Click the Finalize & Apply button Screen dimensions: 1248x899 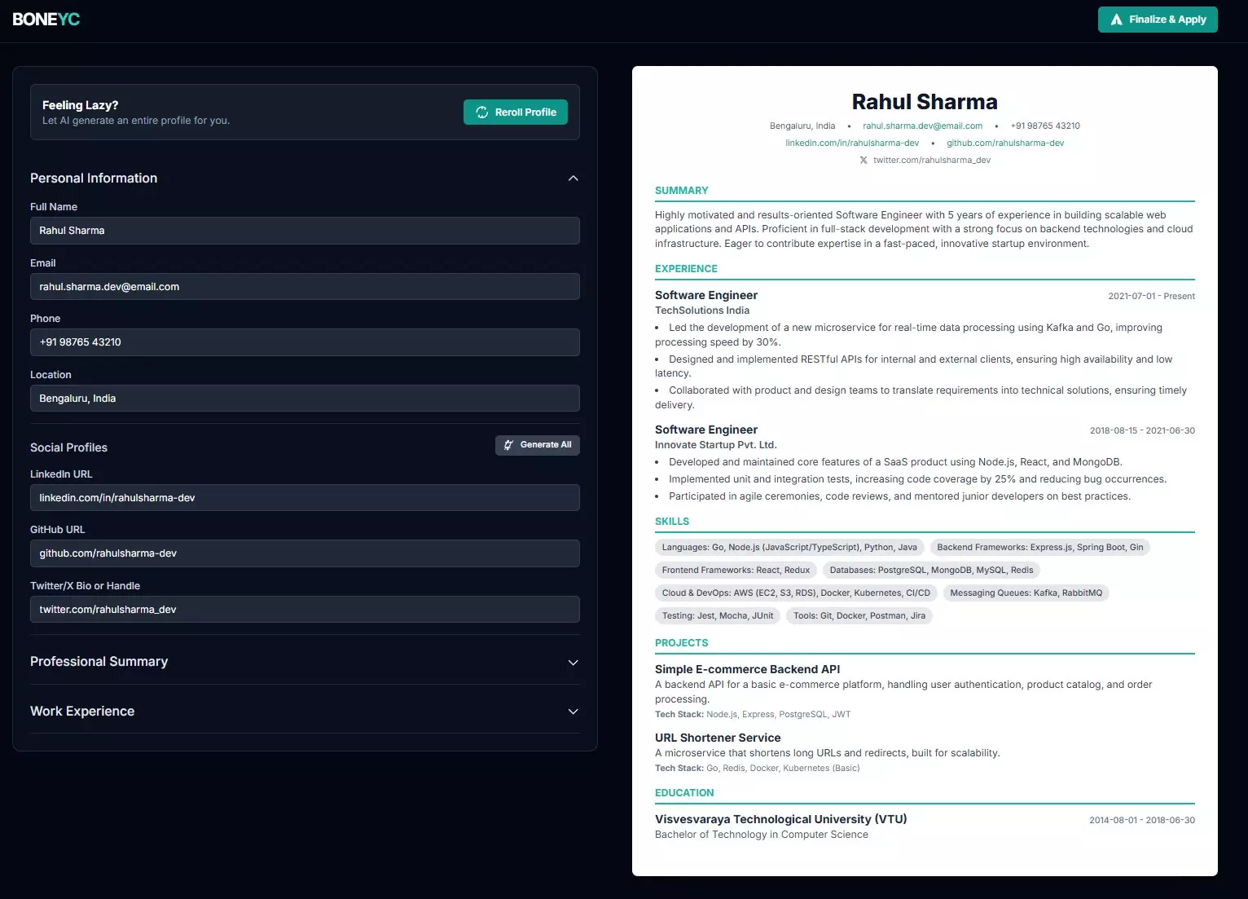(x=1158, y=20)
